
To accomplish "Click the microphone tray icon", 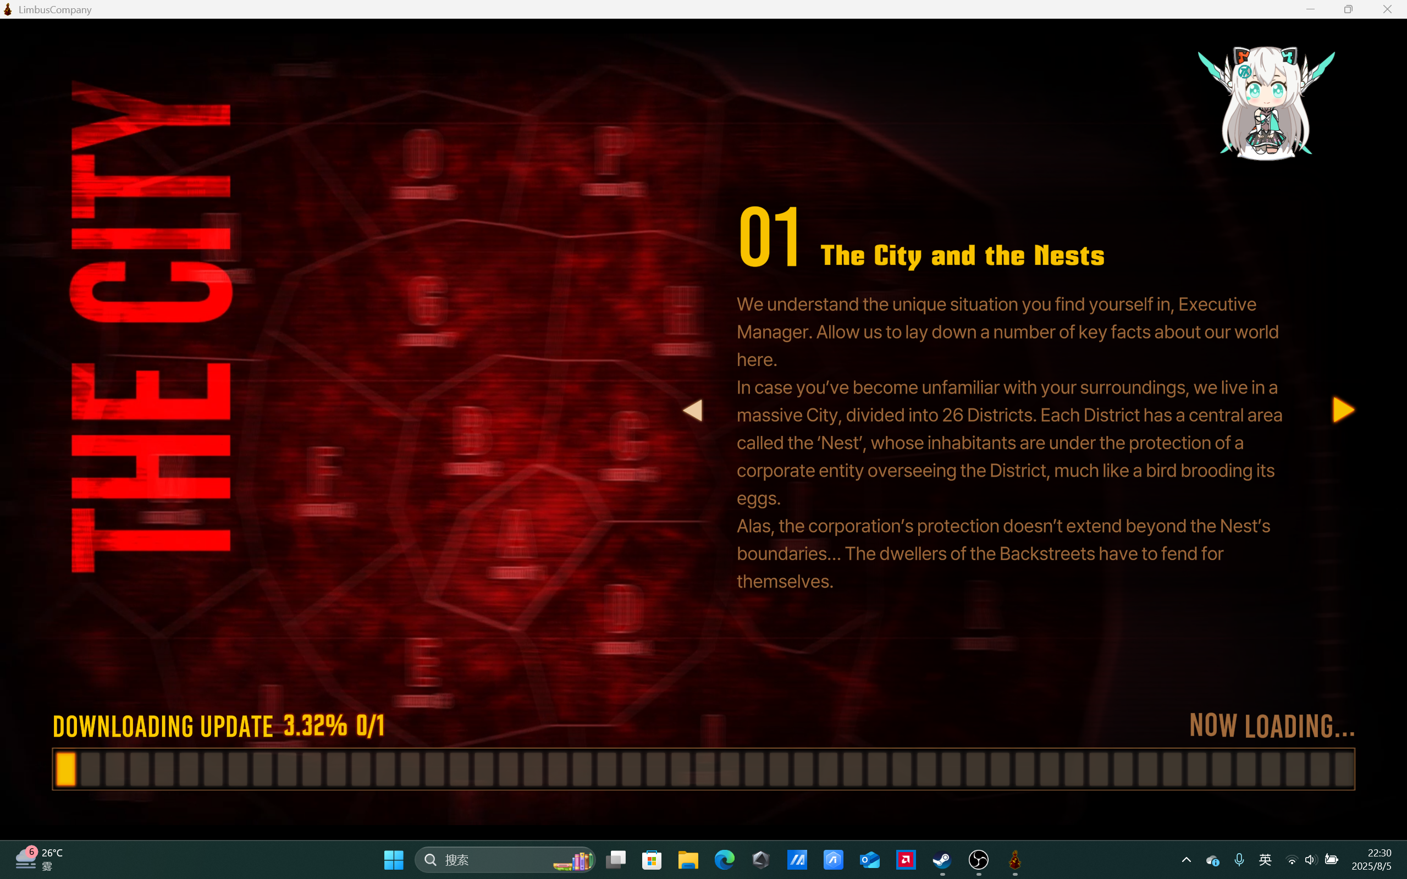I will tap(1239, 860).
